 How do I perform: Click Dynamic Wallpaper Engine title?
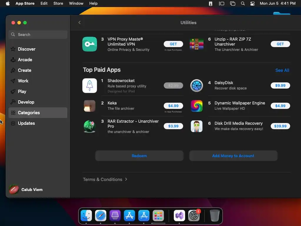click(240, 103)
